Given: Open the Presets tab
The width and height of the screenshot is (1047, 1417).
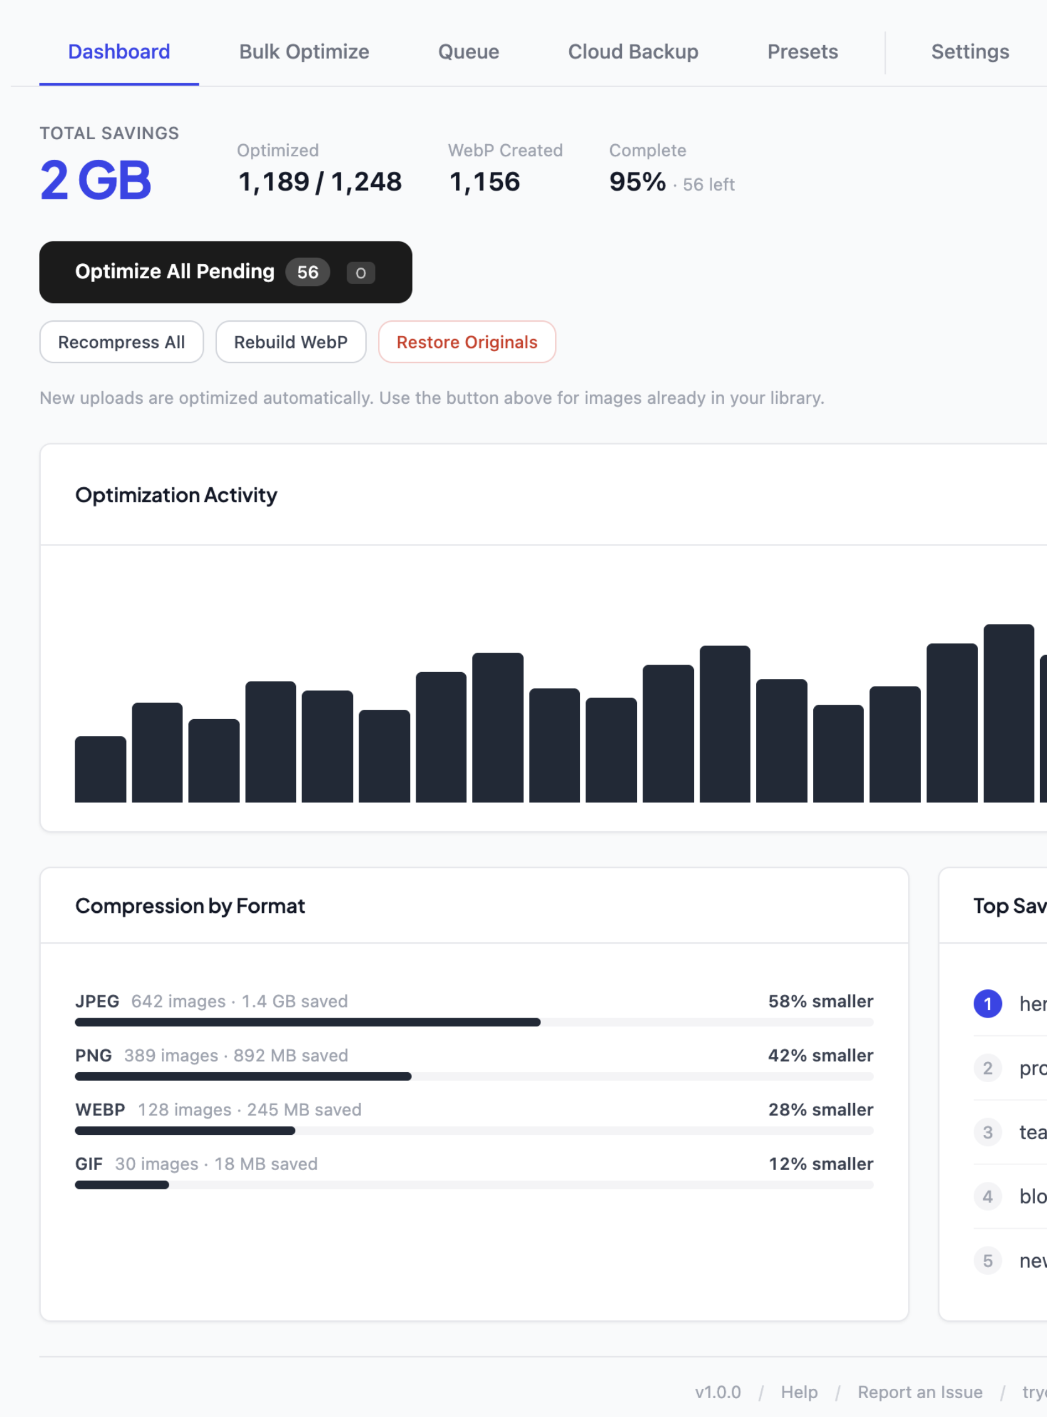Looking at the screenshot, I should pos(802,51).
